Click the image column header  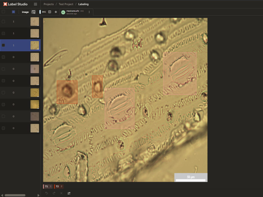[x=25, y=12]
